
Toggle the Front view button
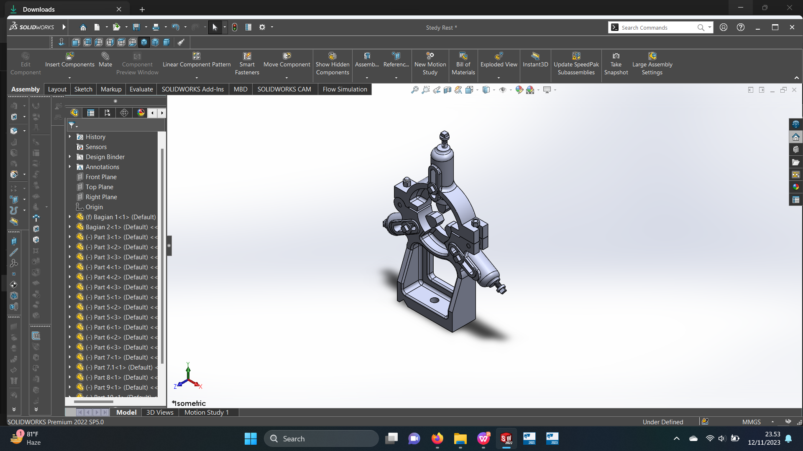[76, 42]
